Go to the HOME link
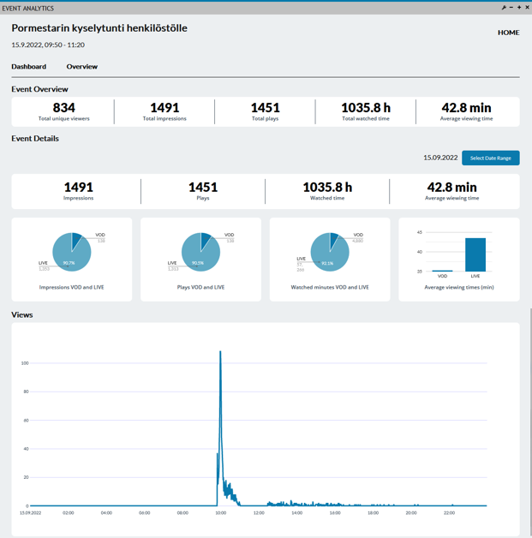Viewport: 532px width, 538px height. coord(508,33)
